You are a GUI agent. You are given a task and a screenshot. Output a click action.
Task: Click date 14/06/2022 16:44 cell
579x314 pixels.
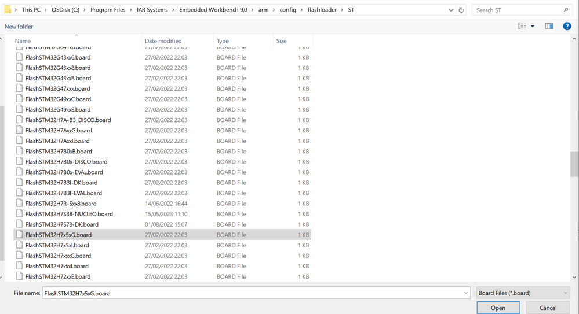(x=166, y=204)
